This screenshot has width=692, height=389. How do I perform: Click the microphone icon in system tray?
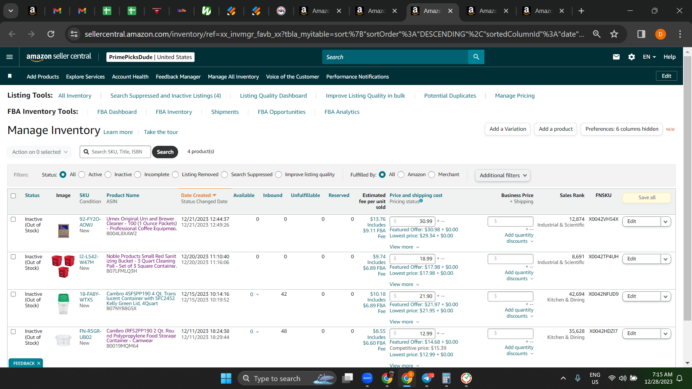click(x=578, y=378)
